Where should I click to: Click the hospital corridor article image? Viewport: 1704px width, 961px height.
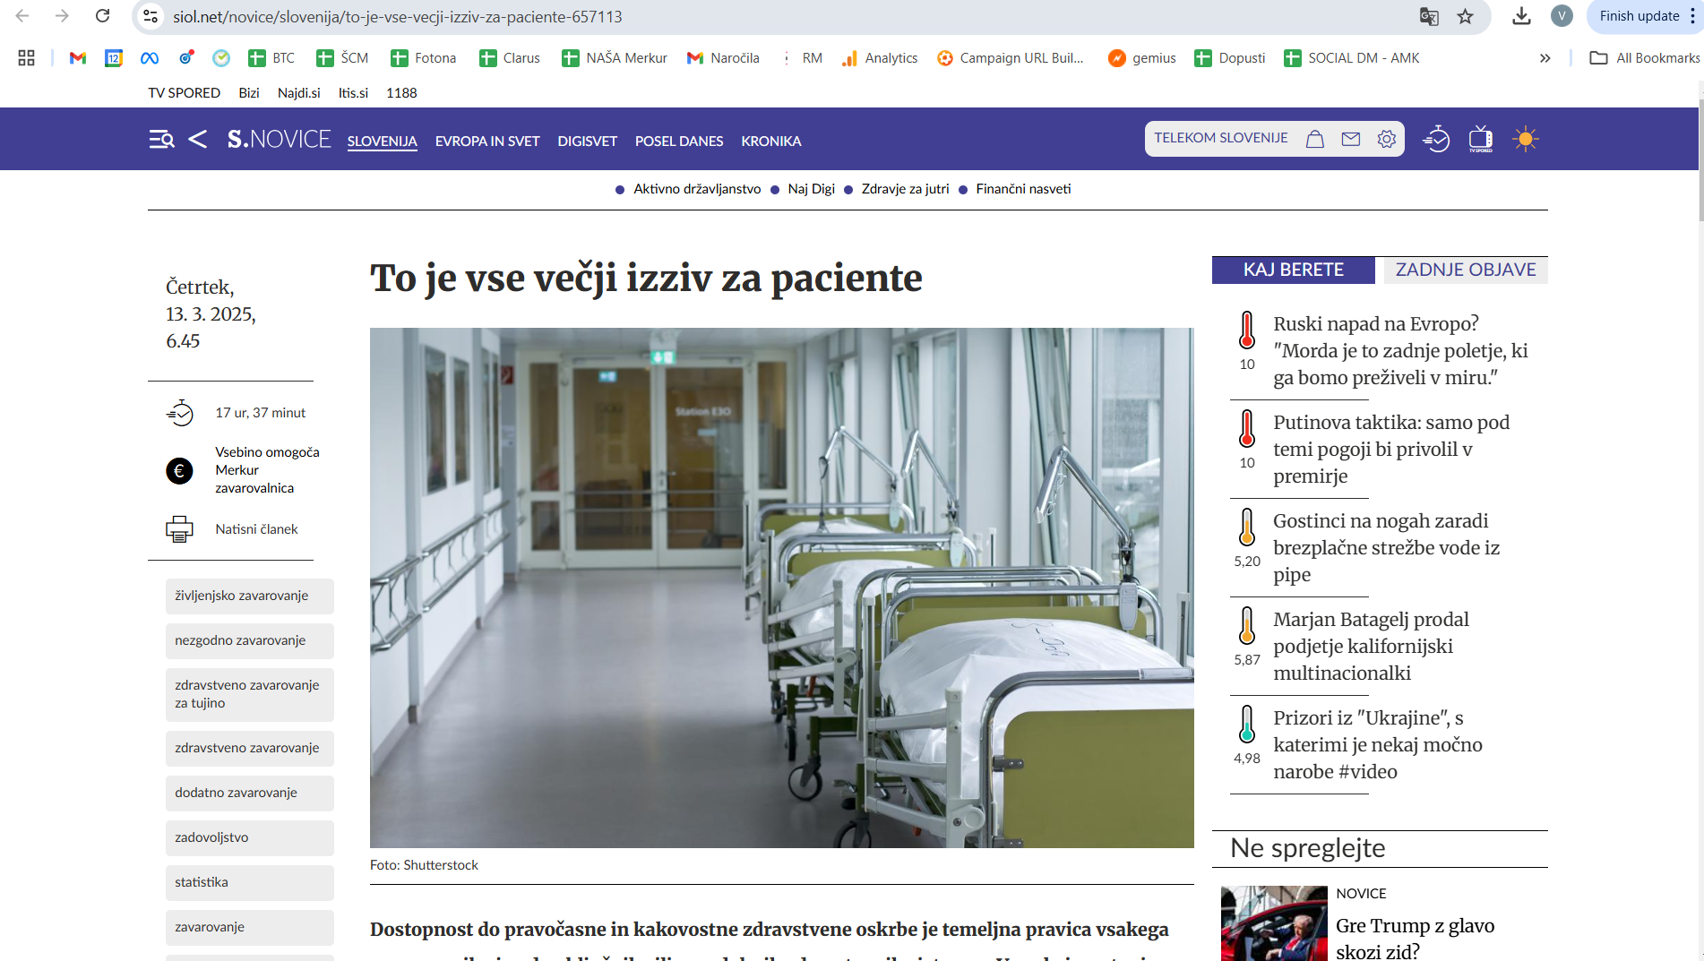pyautogui.click(x=781, y=587)
